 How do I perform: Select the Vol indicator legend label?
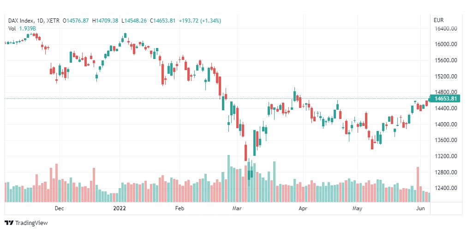point(12,29)
